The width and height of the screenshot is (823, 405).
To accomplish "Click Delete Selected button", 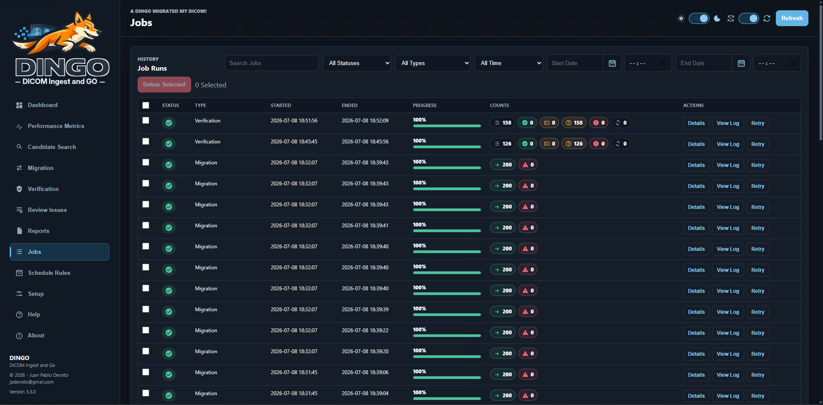I will (x=164, y=85).
